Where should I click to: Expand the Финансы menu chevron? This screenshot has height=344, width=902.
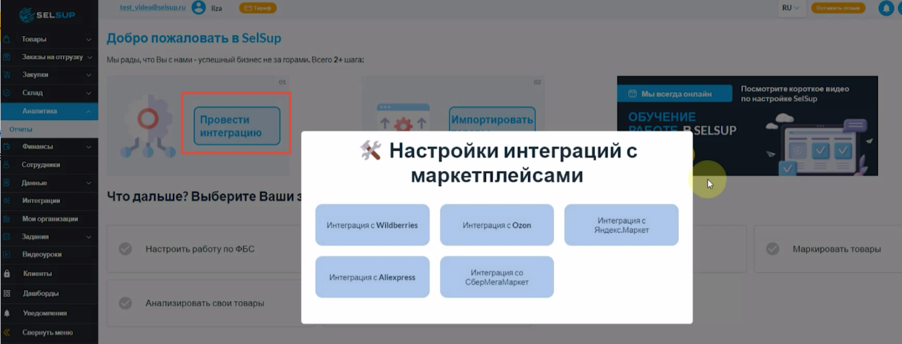point(89,147)
